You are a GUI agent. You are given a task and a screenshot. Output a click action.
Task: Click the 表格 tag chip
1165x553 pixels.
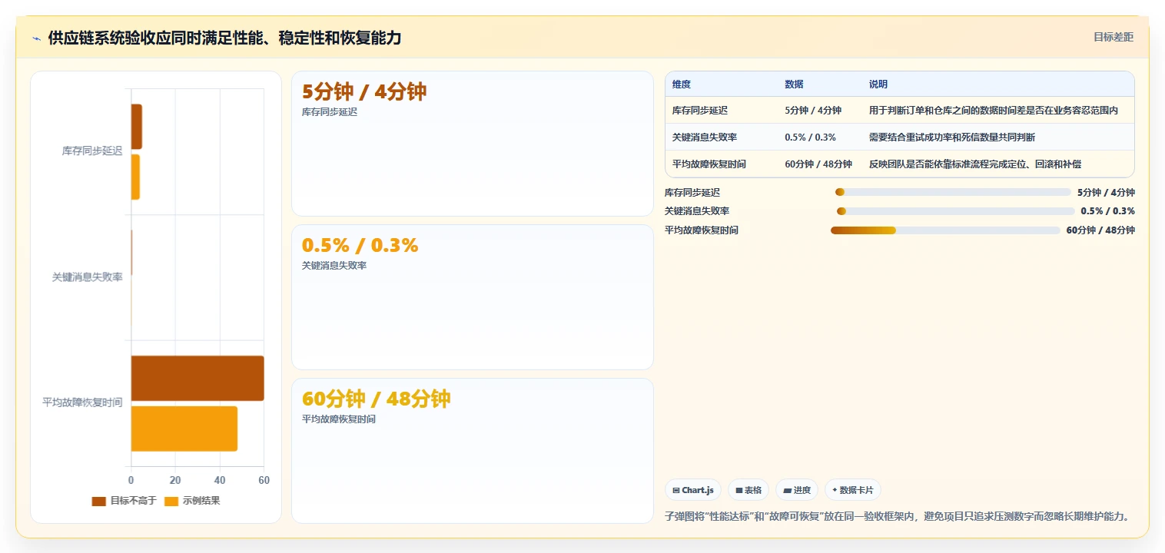748,490
